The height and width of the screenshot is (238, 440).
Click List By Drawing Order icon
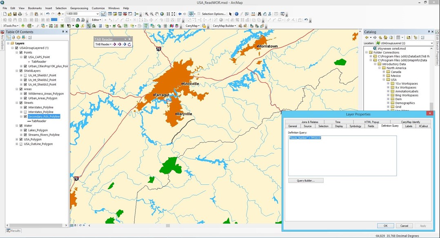pyautogui.click(x=9, y=37)
